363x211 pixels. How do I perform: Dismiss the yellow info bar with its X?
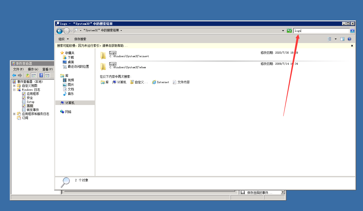352,46
